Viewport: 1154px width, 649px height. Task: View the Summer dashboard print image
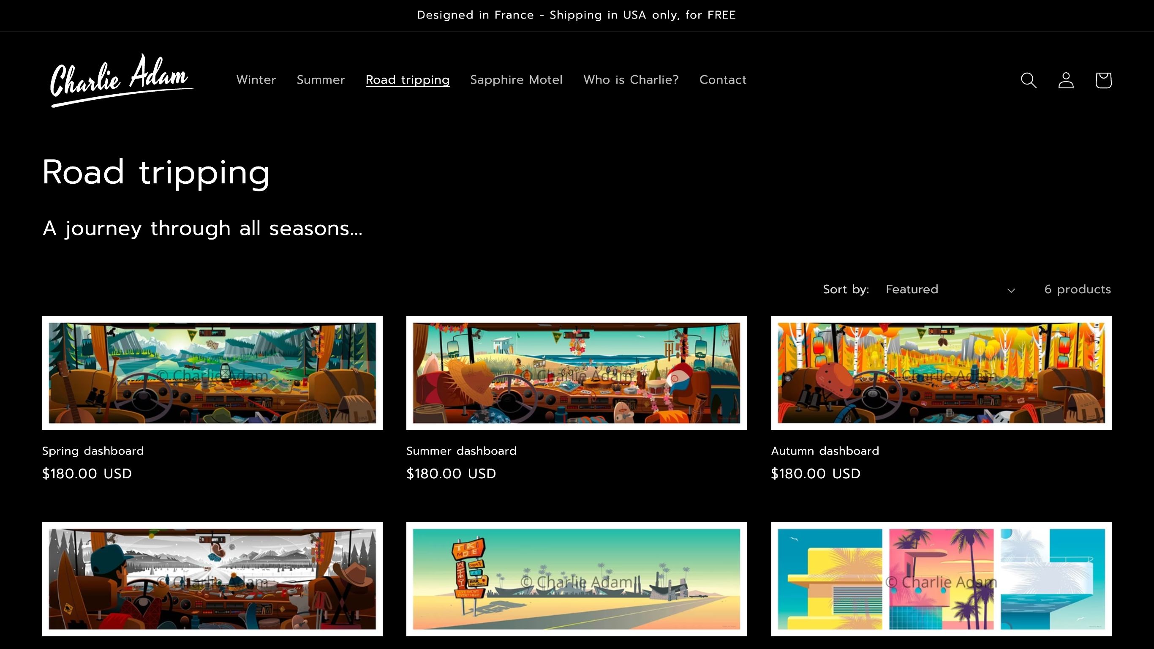(x=576, y=373)
